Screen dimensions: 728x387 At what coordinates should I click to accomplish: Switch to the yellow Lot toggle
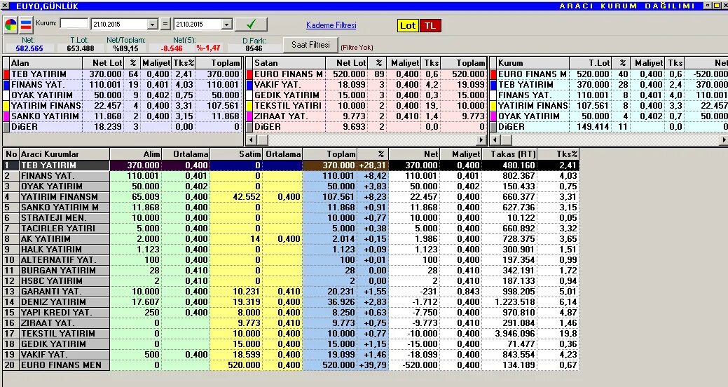(408, 25)
